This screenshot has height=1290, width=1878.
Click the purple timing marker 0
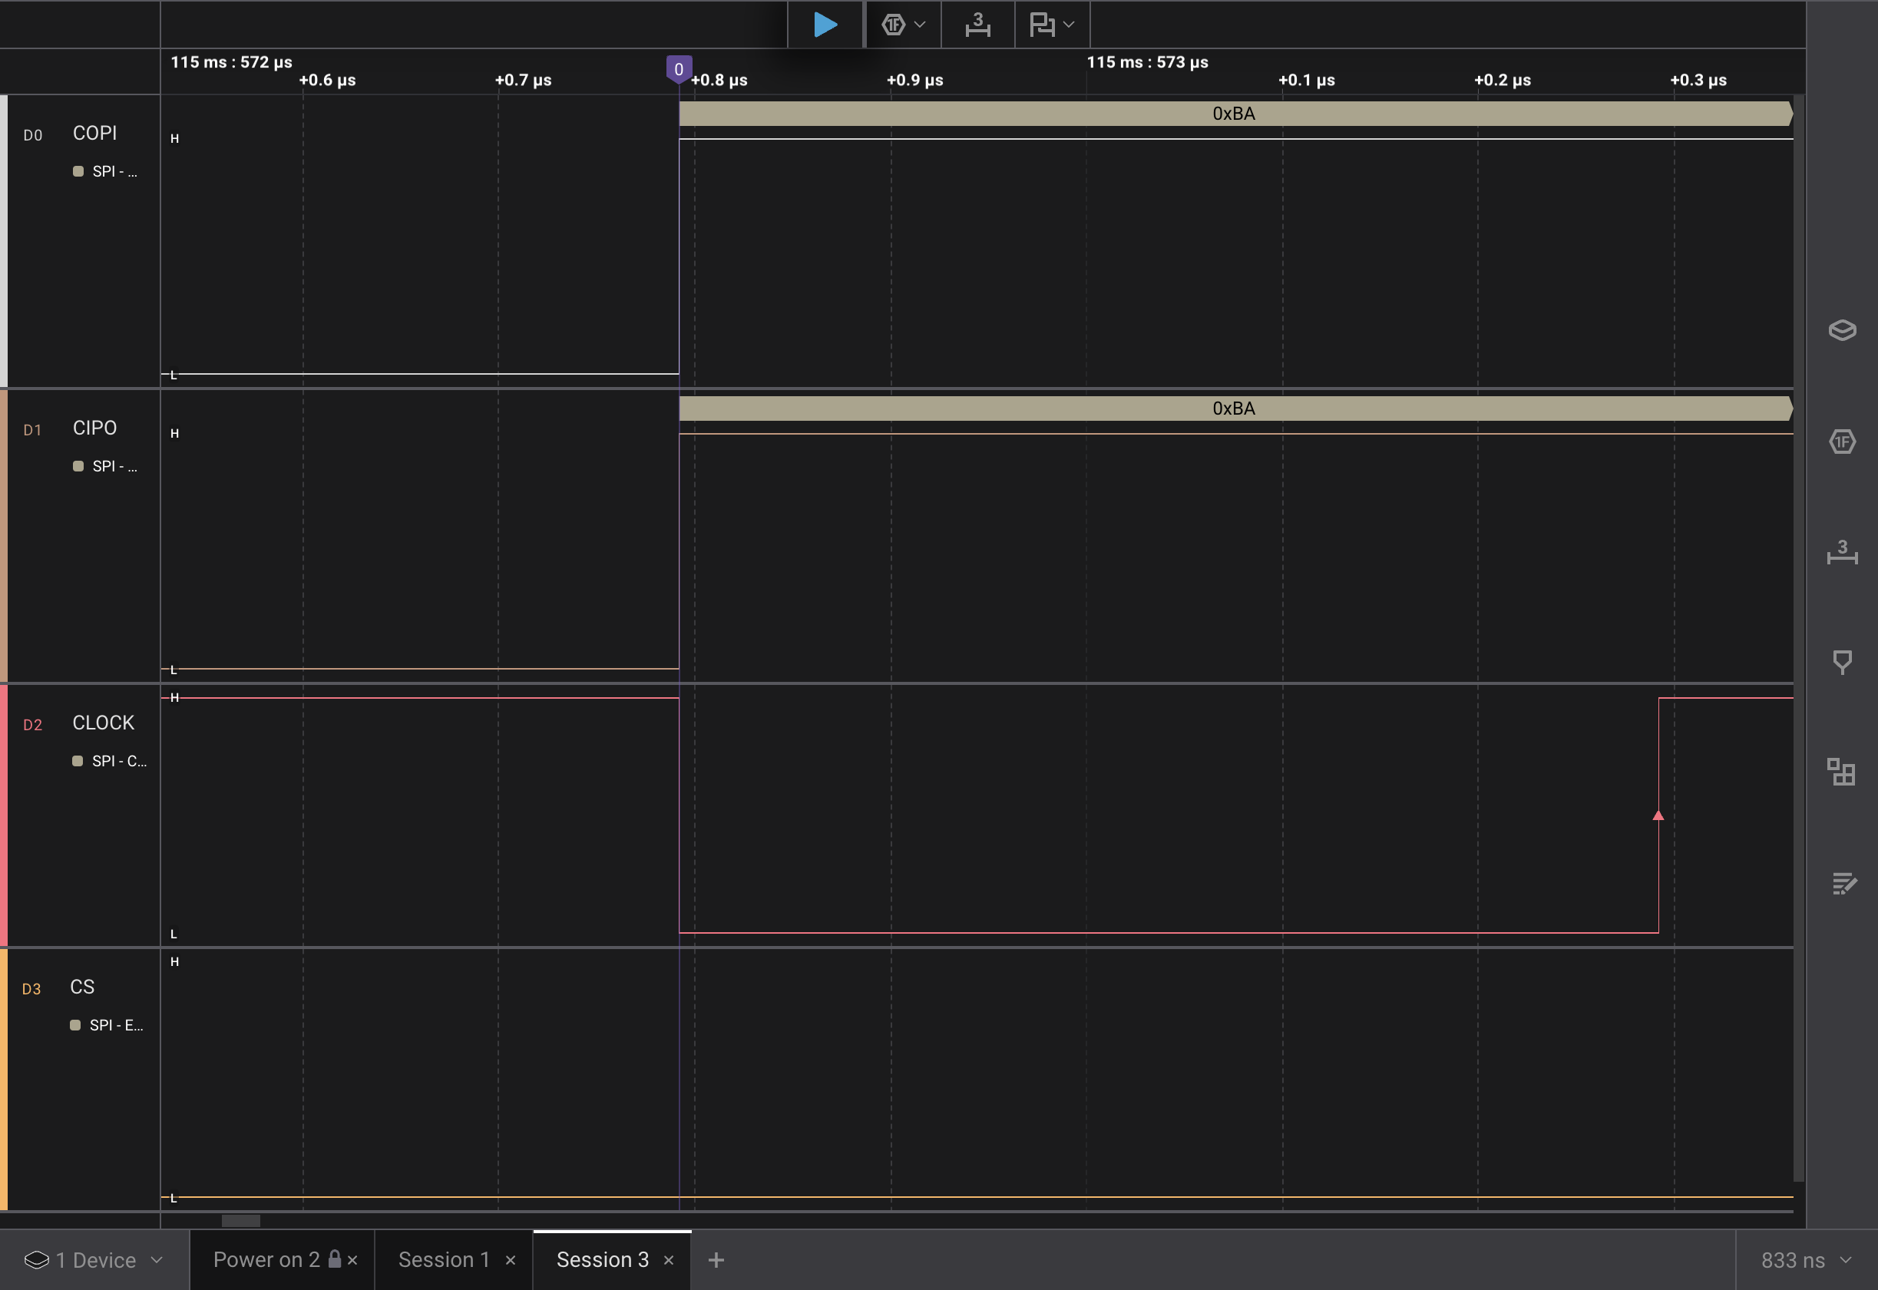[x=679, y=70]
